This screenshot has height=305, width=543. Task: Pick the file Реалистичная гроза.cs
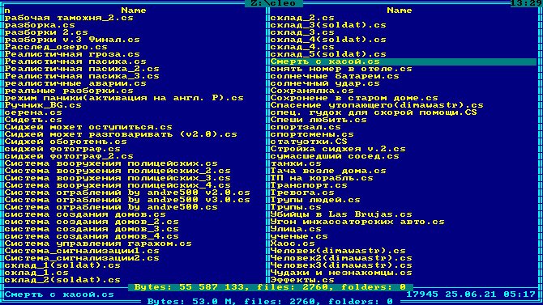click(x=72, y=54)
